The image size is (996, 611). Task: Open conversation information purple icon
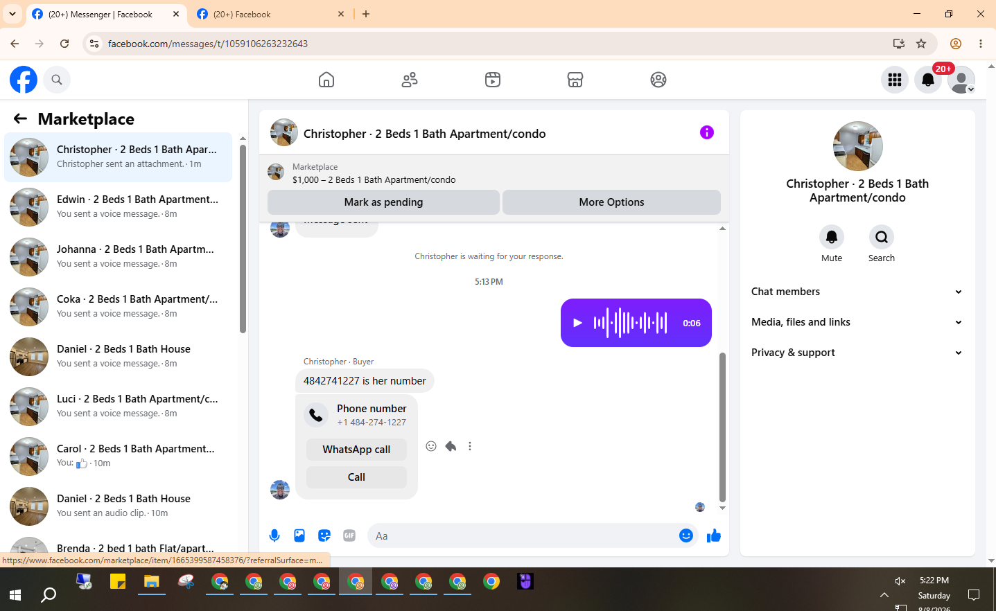(707, 132)
